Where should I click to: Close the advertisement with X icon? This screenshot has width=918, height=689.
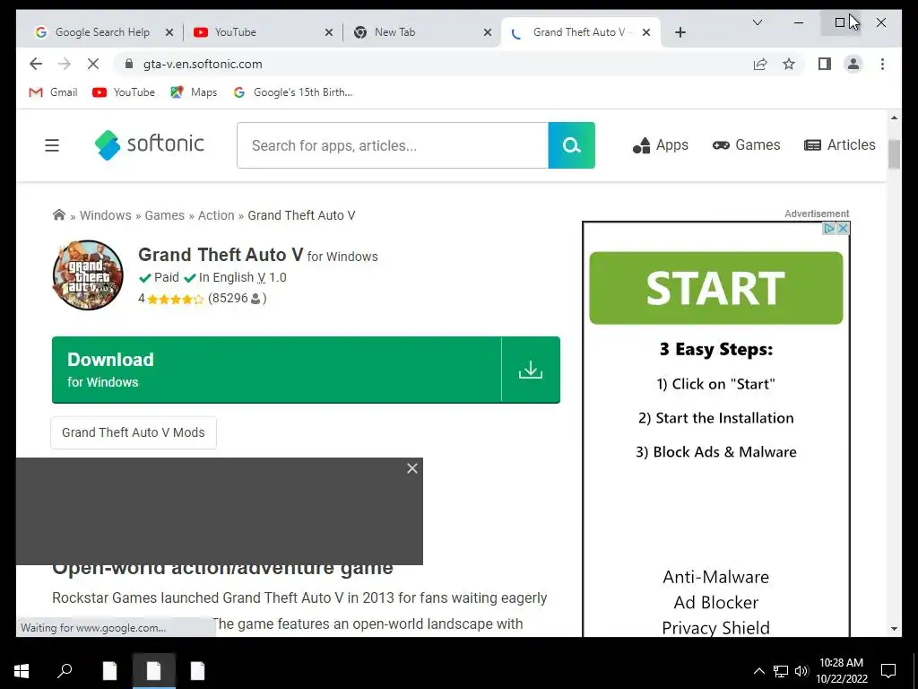(x=843, y=229)
